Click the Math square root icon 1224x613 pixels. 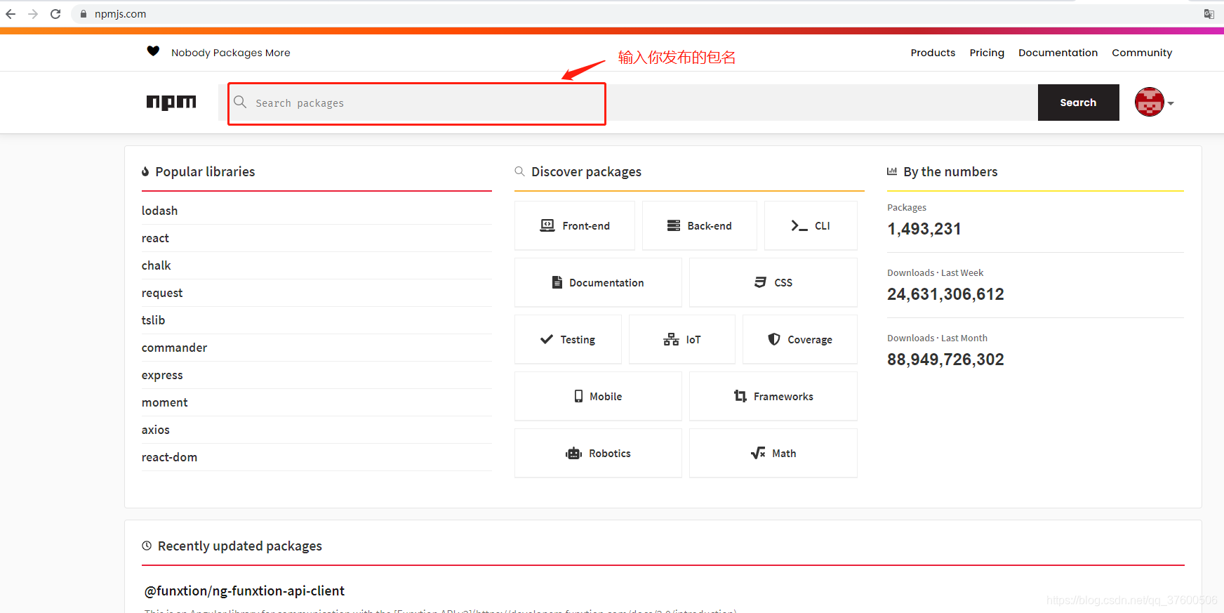(758, 453)
